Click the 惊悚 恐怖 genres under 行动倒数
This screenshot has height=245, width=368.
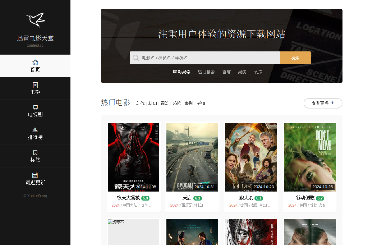tap(318, 205)
